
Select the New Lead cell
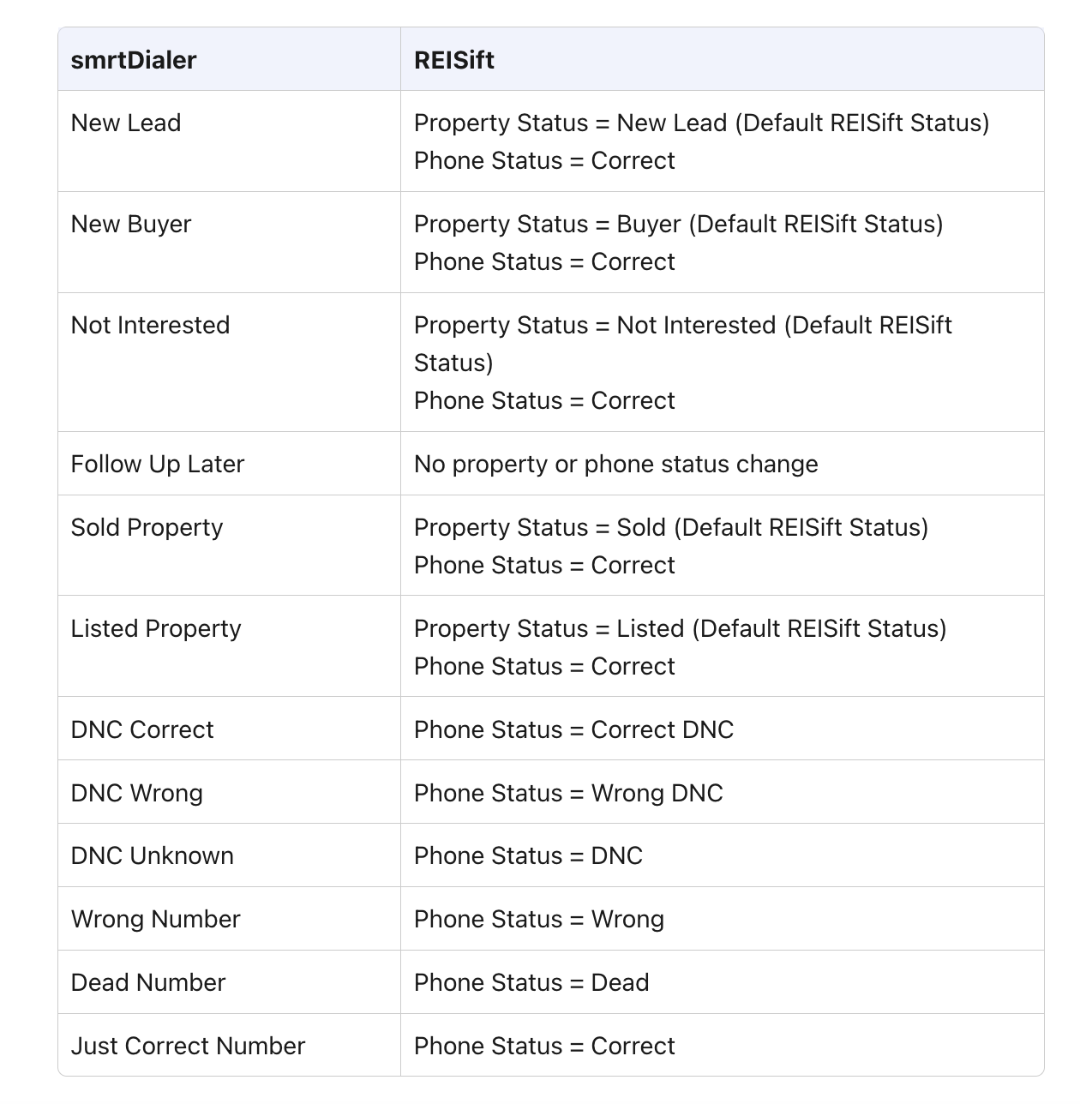point(126,123)
